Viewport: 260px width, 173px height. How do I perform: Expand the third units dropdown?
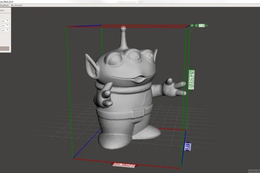pos(5,30)
